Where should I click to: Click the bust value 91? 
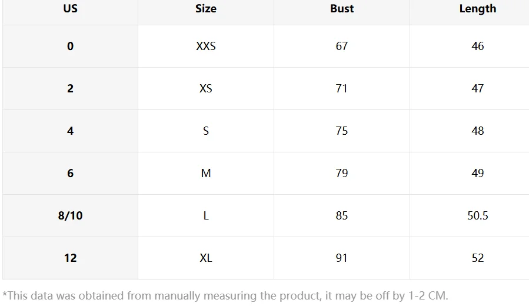(342, 258)
